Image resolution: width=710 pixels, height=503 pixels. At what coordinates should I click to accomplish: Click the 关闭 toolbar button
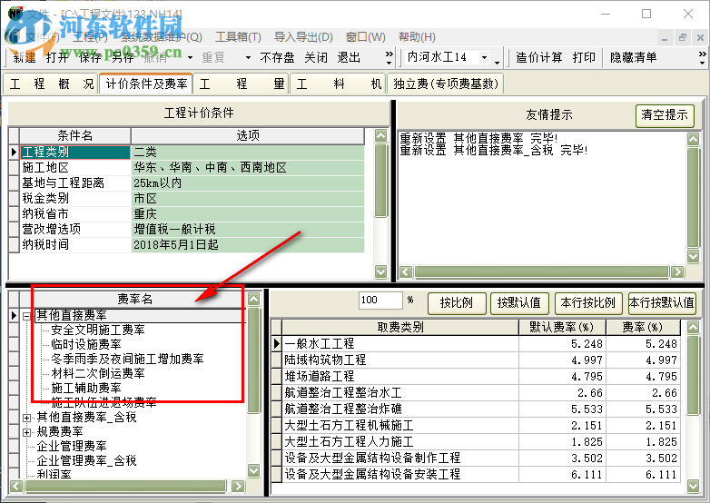[x=316, y=57]
